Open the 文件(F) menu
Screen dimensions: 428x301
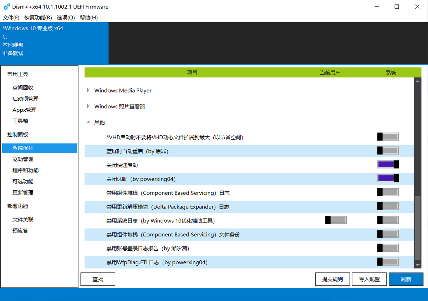(11, 17)
